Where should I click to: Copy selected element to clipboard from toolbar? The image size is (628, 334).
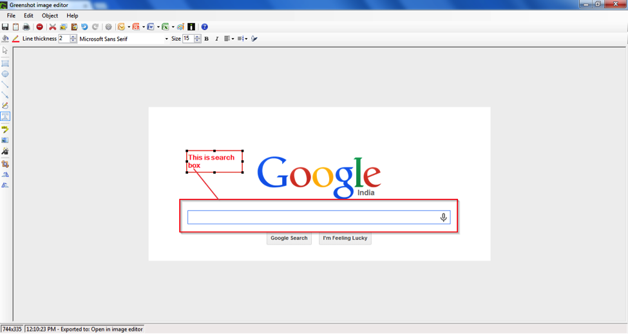pos(63,27)
